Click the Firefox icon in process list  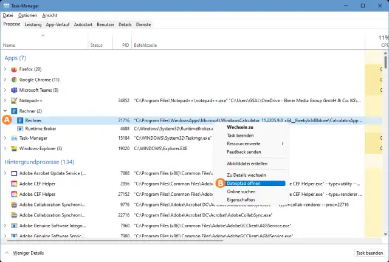coord(14,69)
